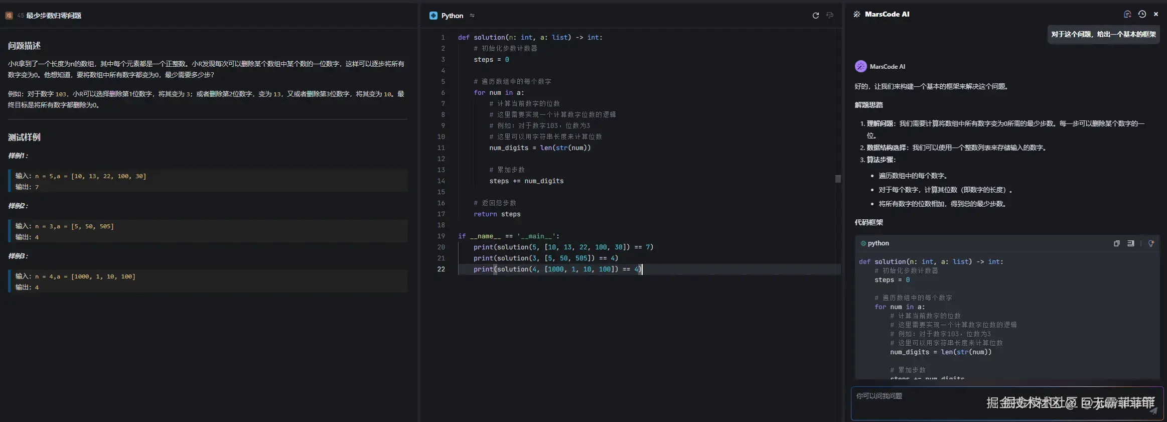Click the MarsCode AI sparkle logo
1167x422 pixels.
[x=857, y=14]
